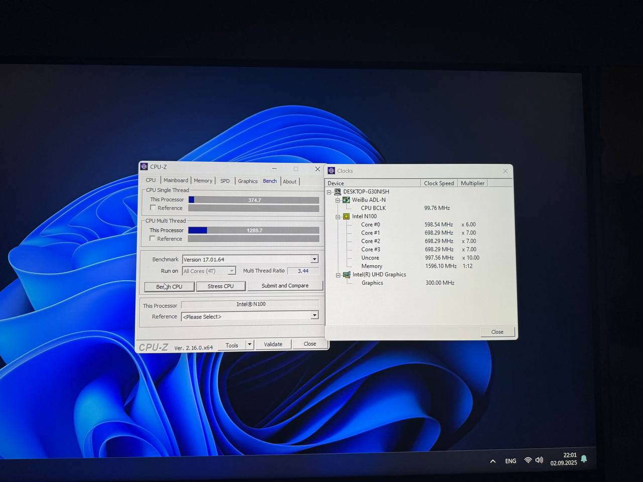Click the Clock Speed column header
The width and height of the screenshot is (643, 482).
pyautogui.click(x=440, y=183)
